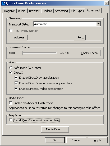Enable playback of Flash tracks
This screenshot has height=146, width=110.
pos(11,103)
